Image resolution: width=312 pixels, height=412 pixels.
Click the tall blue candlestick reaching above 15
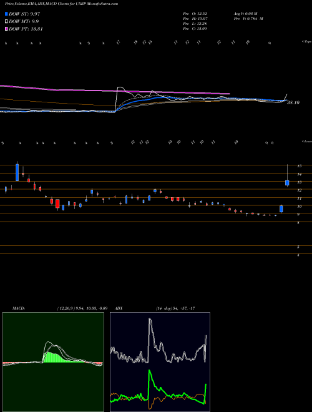coord(17,172)
